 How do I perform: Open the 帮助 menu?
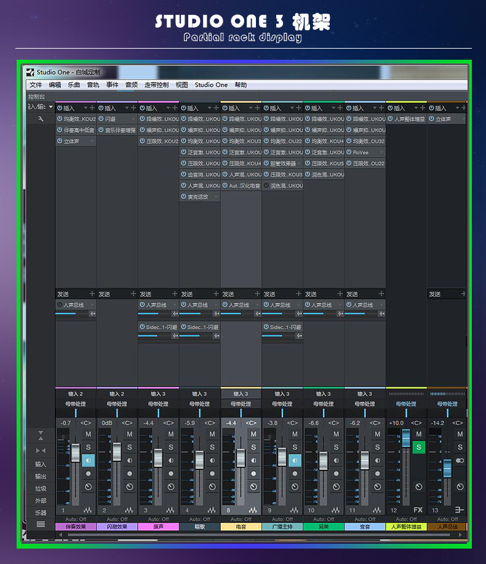point(241,85)
